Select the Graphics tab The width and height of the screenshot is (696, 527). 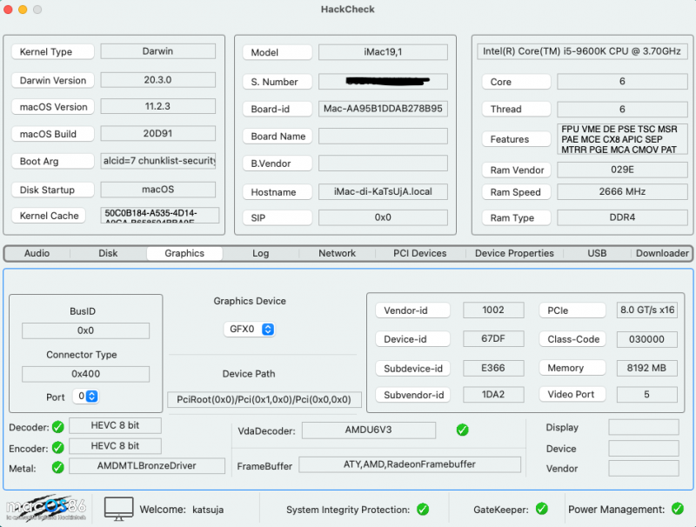click(x=184, y=253)
